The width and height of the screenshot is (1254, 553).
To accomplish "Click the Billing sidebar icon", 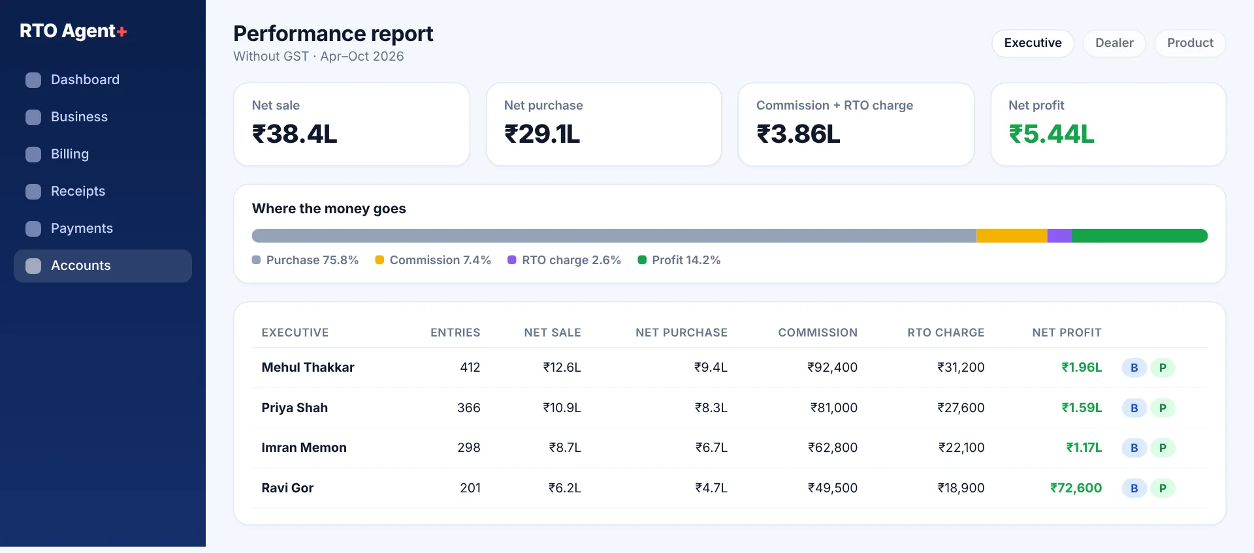I will 33,154.
